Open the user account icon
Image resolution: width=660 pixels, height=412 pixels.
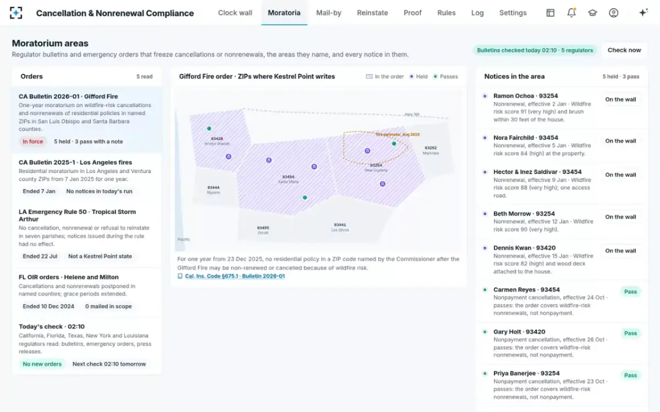(614, 13)
